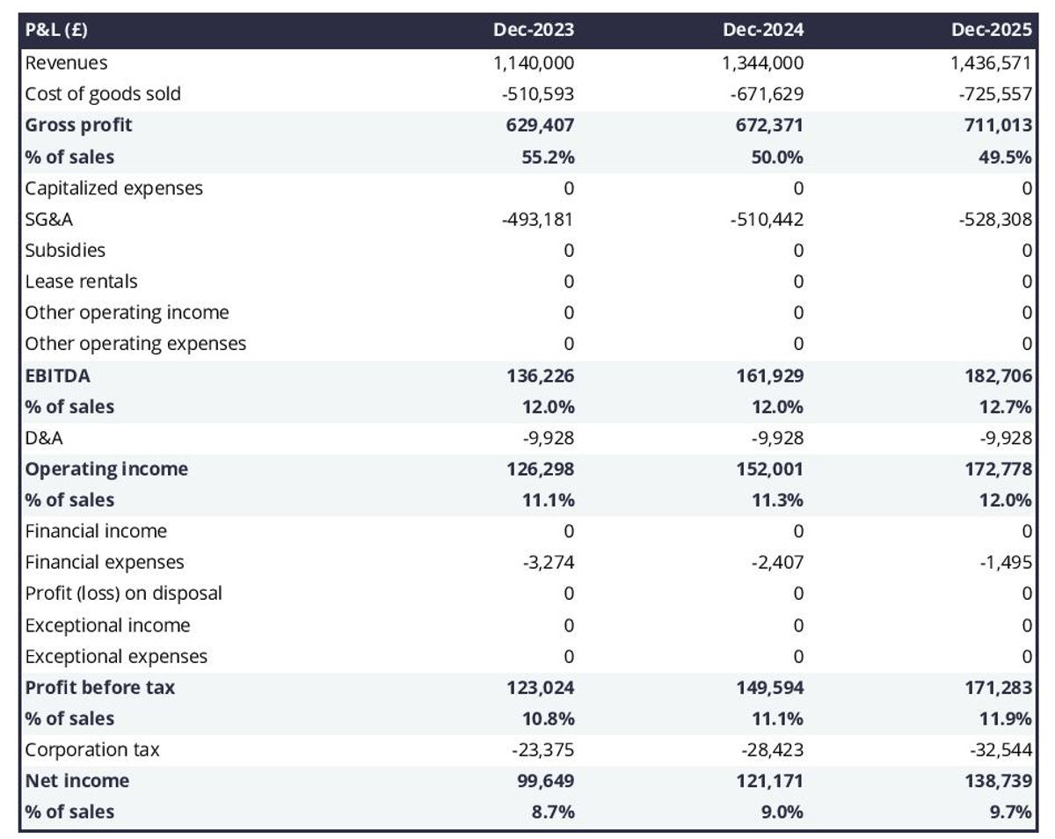Select the P&L (£) header cell
The image size is (1055, 839).
coord(57,31)
